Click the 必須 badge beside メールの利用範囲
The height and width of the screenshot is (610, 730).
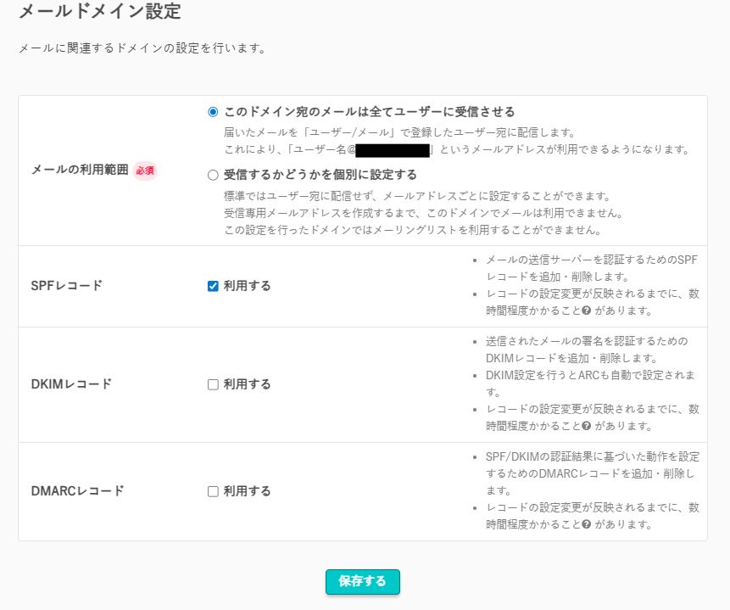coord(145,171)
